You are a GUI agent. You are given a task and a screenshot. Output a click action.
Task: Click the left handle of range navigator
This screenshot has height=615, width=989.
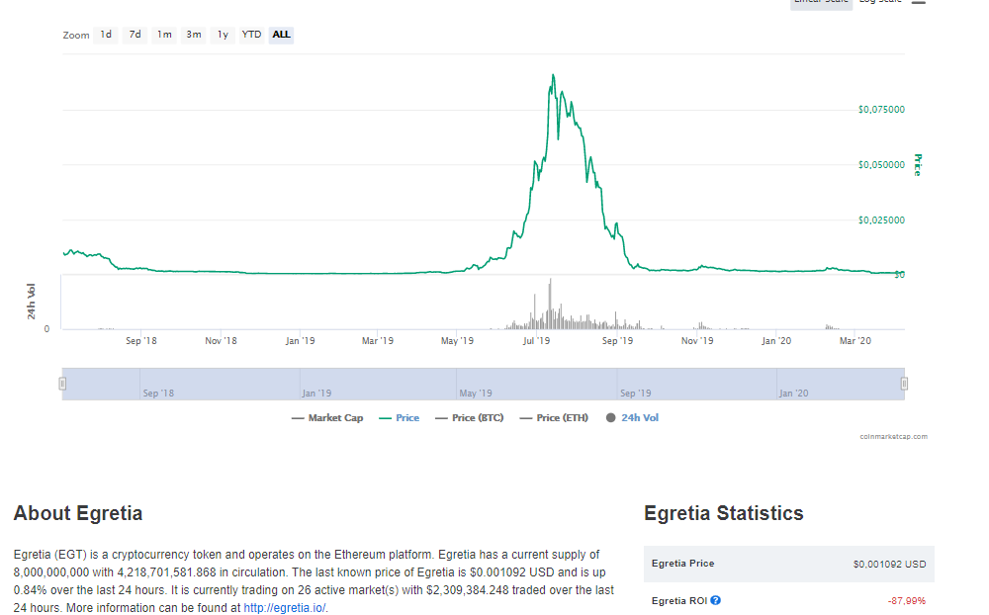click(62, 384)
